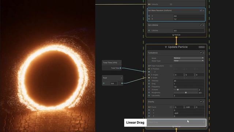Click the Initialize Particle output flow port
The height and width of the screenshot is (132, 234).
click(176, 37)
